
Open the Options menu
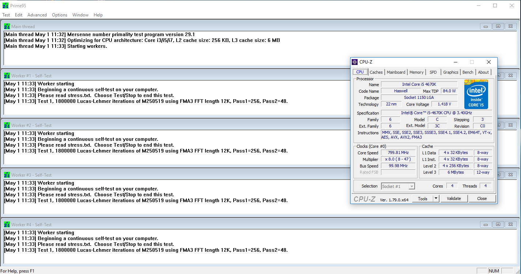tap(60, 15)
